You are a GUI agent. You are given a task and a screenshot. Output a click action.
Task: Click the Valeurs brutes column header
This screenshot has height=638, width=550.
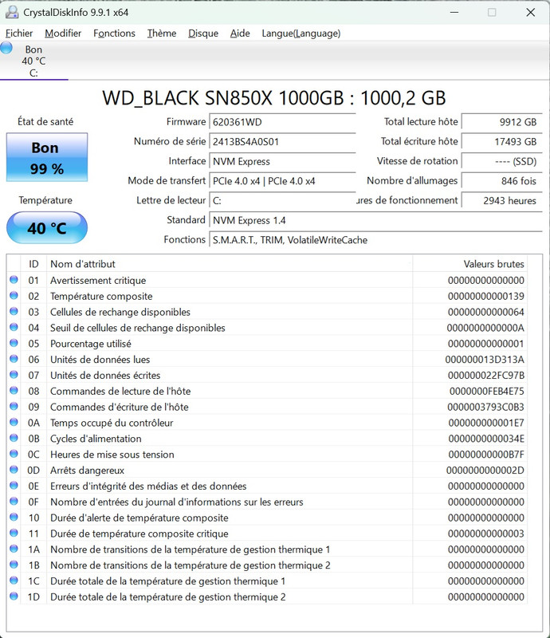(x=469, y=264)
